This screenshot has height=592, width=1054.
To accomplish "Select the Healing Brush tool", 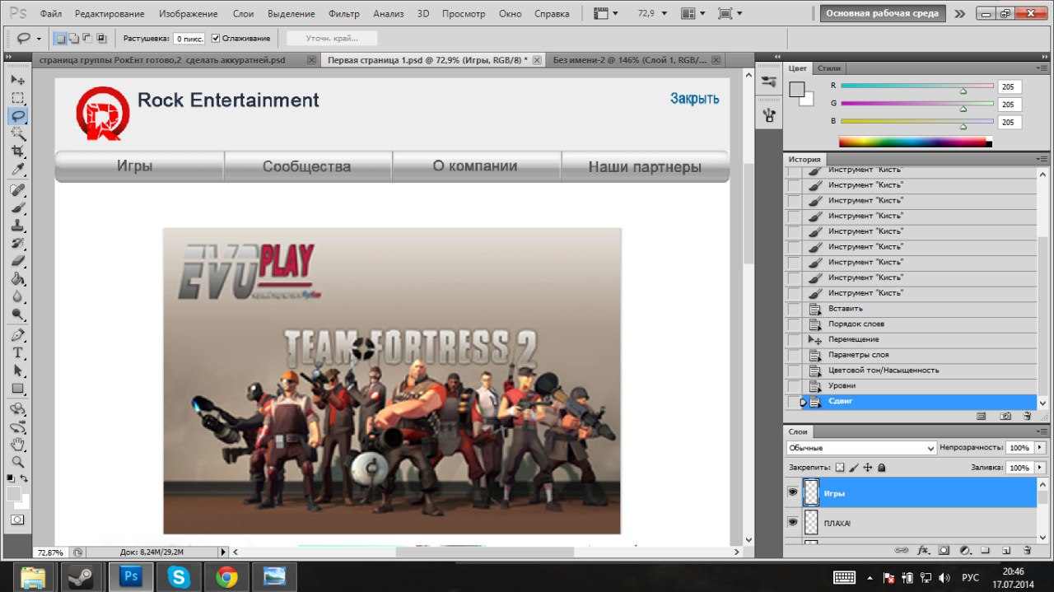I will [x=17, y=190].
